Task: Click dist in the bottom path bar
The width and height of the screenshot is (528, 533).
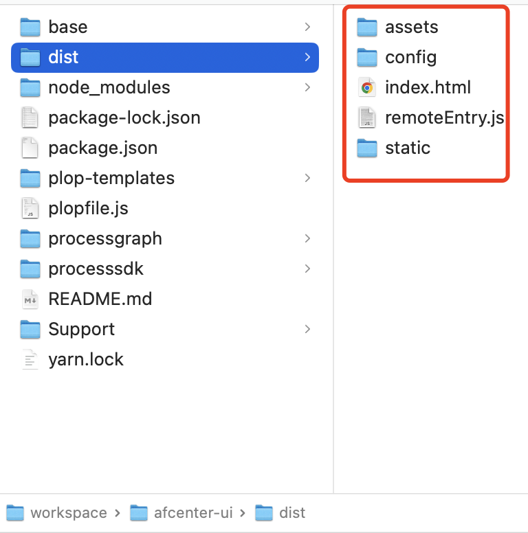Action: click(291, 513)
